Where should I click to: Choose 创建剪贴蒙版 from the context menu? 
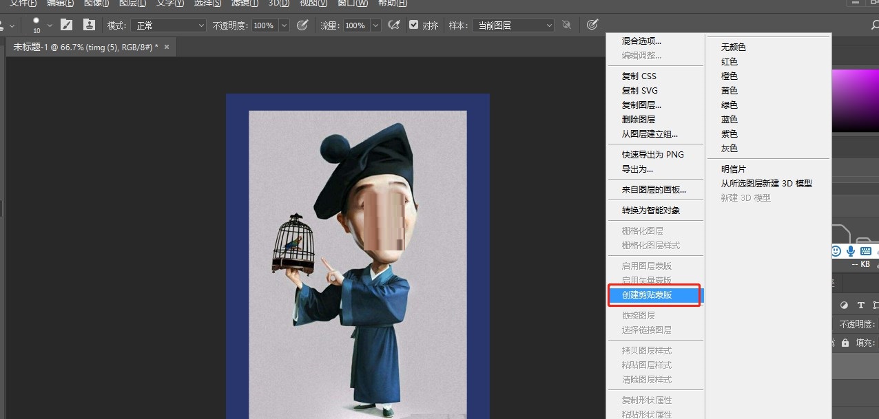(654, 295)
